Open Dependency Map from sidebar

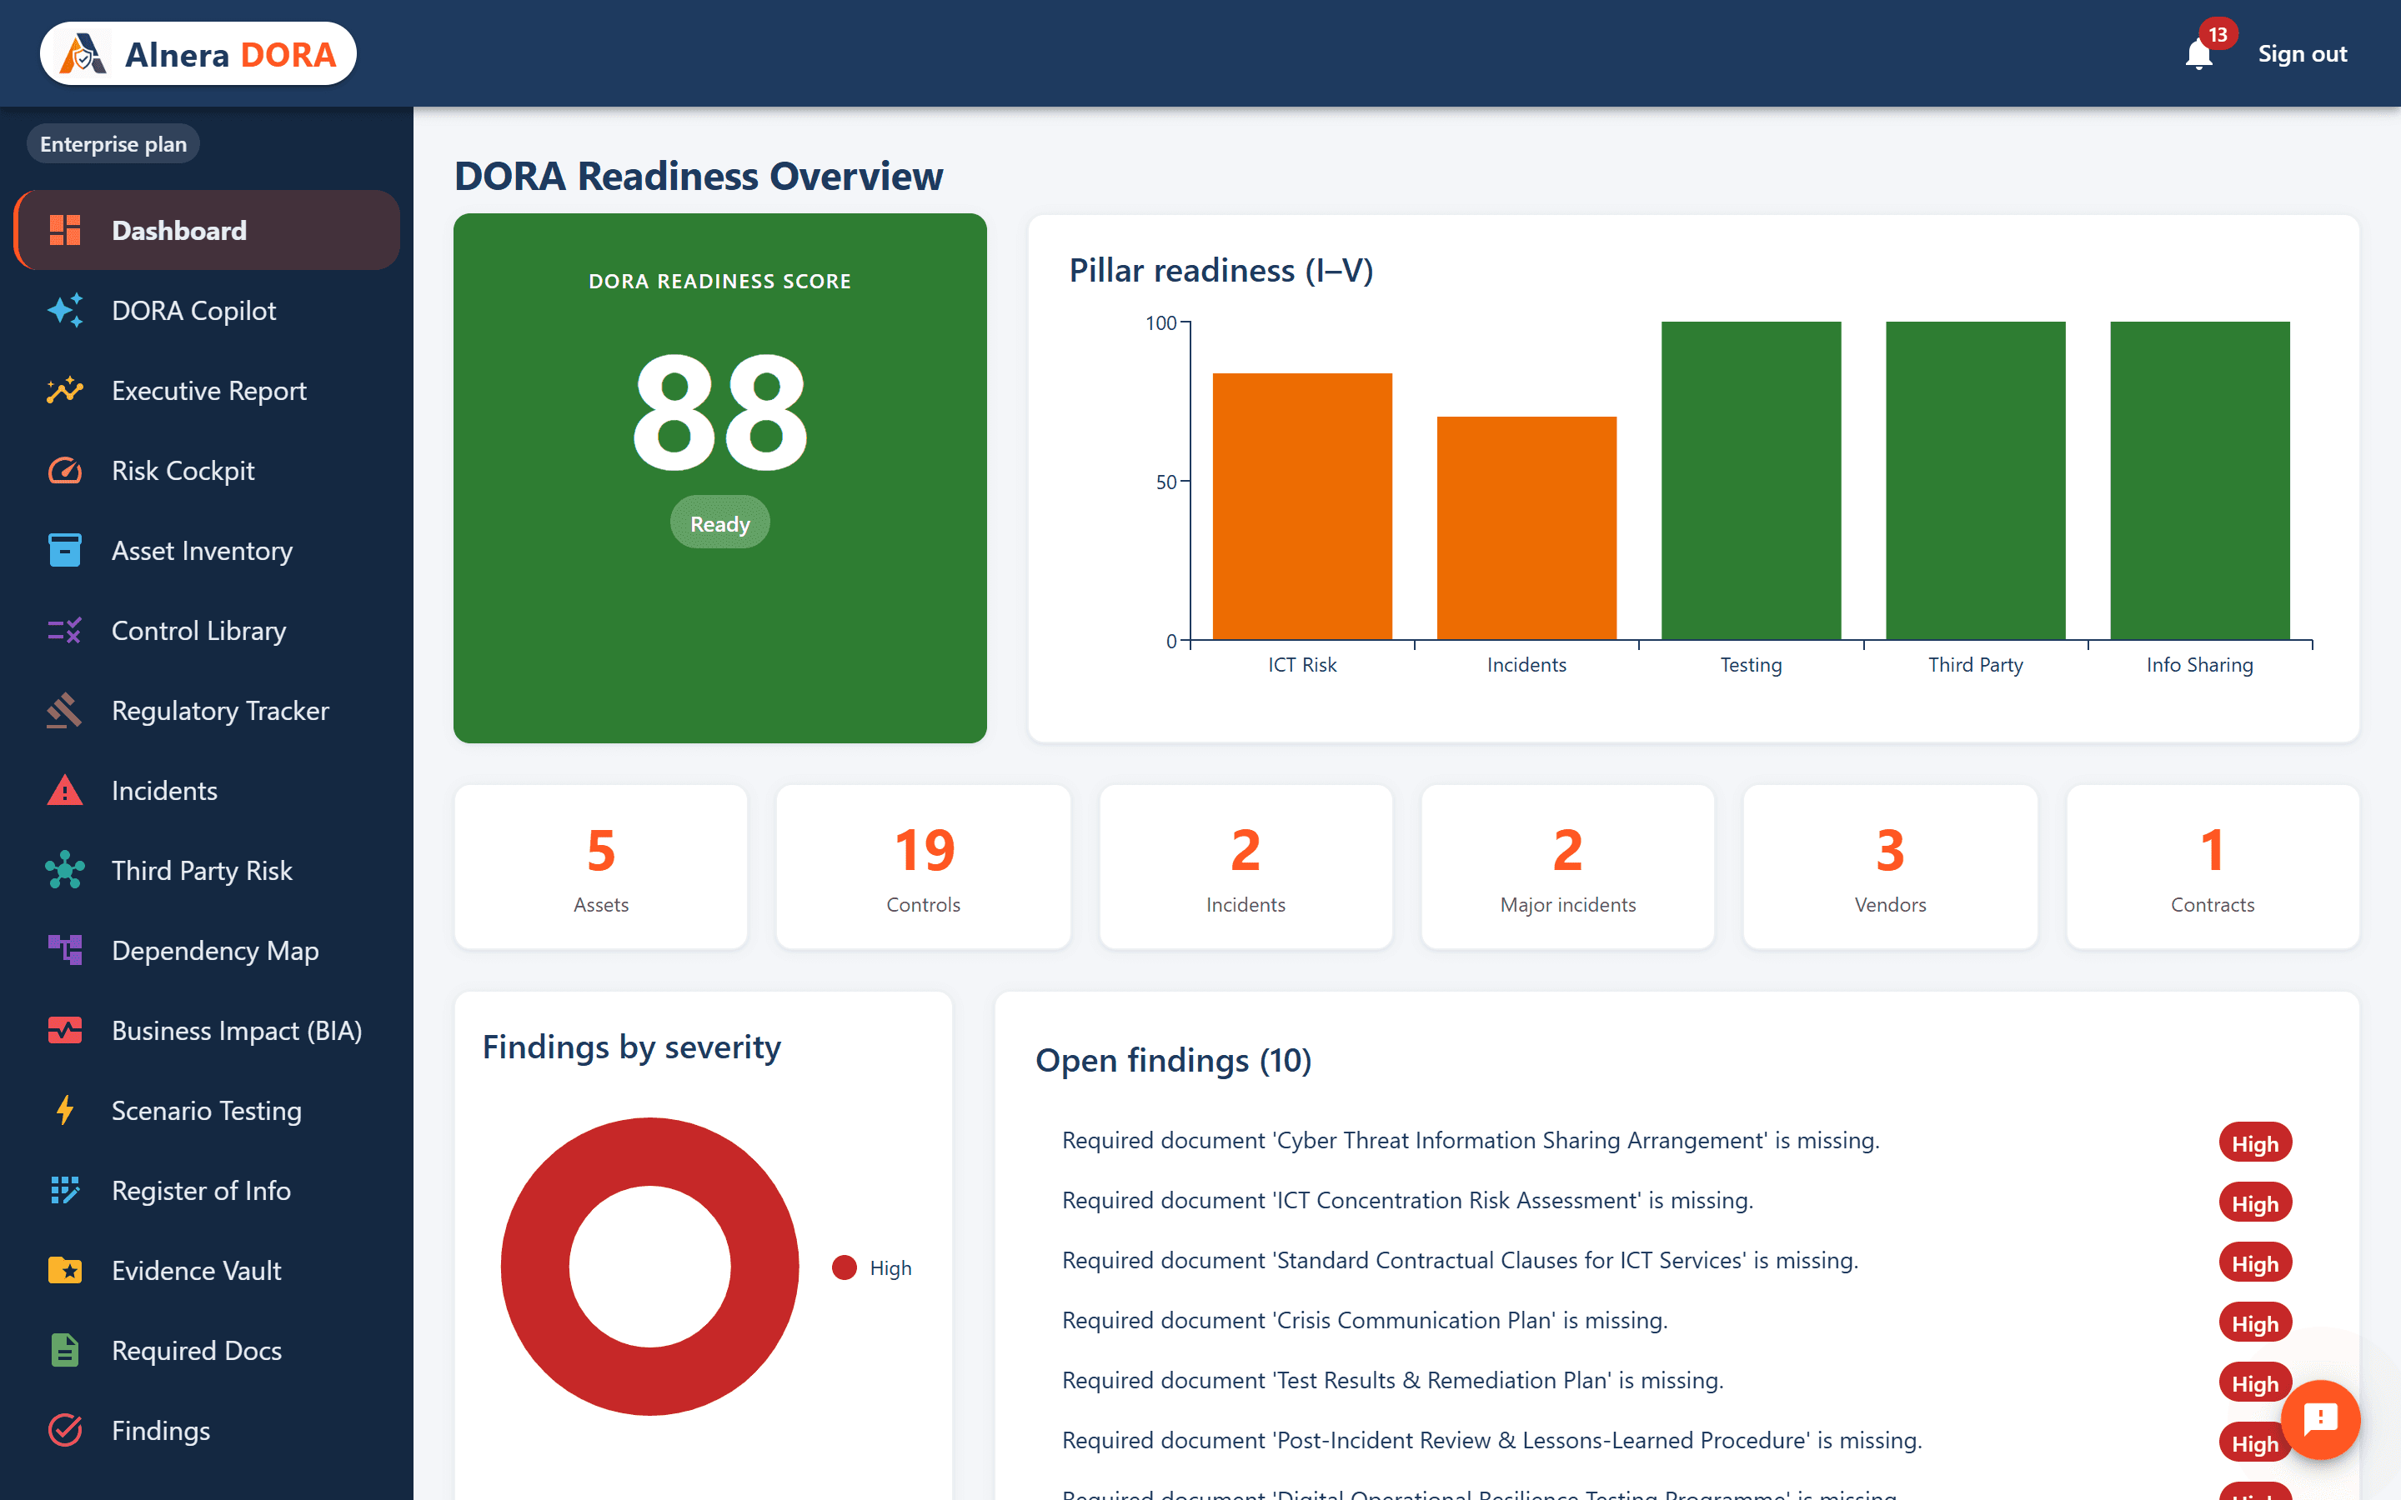(x=207, y=950)
